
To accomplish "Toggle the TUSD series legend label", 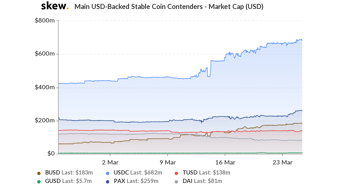I will pos(206,173).
